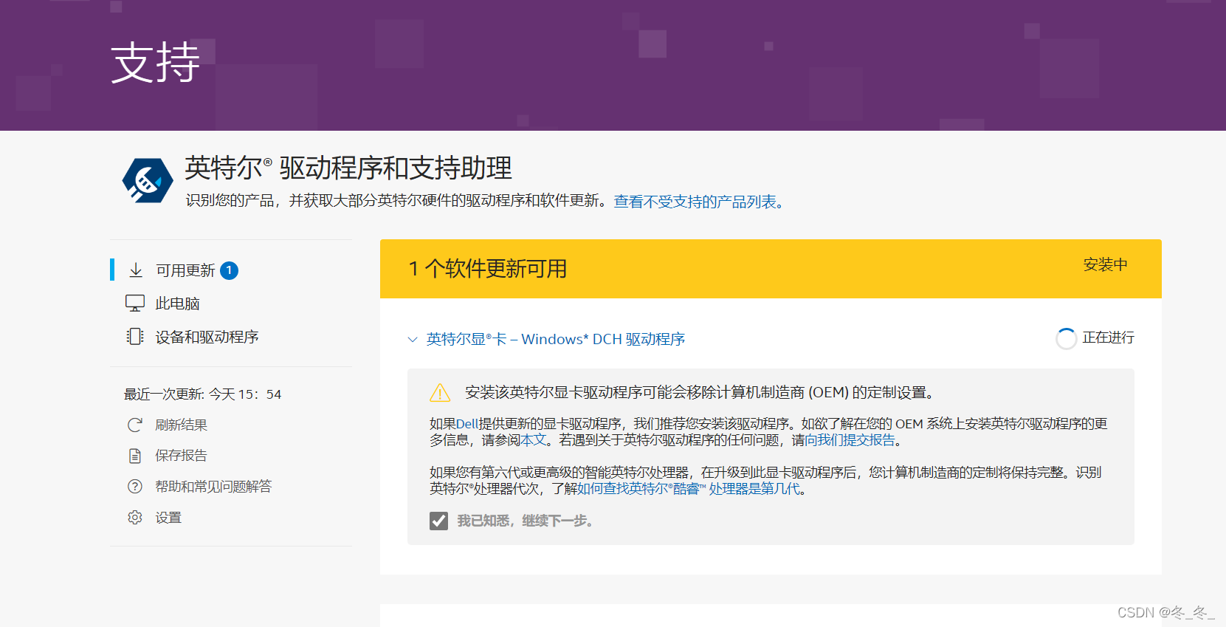The height and width of the screenshot is (627, 1226).
Task: Click the yellow warning triangle icon
Action: click(440, 393)
